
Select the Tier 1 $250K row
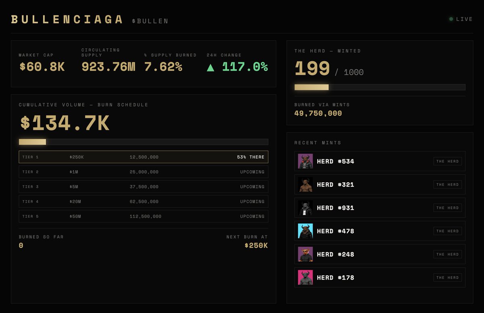pos(144,157)
